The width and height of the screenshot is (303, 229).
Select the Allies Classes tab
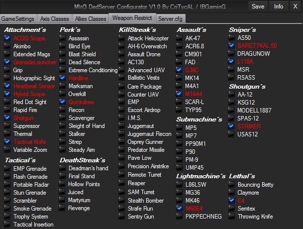(90, 18)
